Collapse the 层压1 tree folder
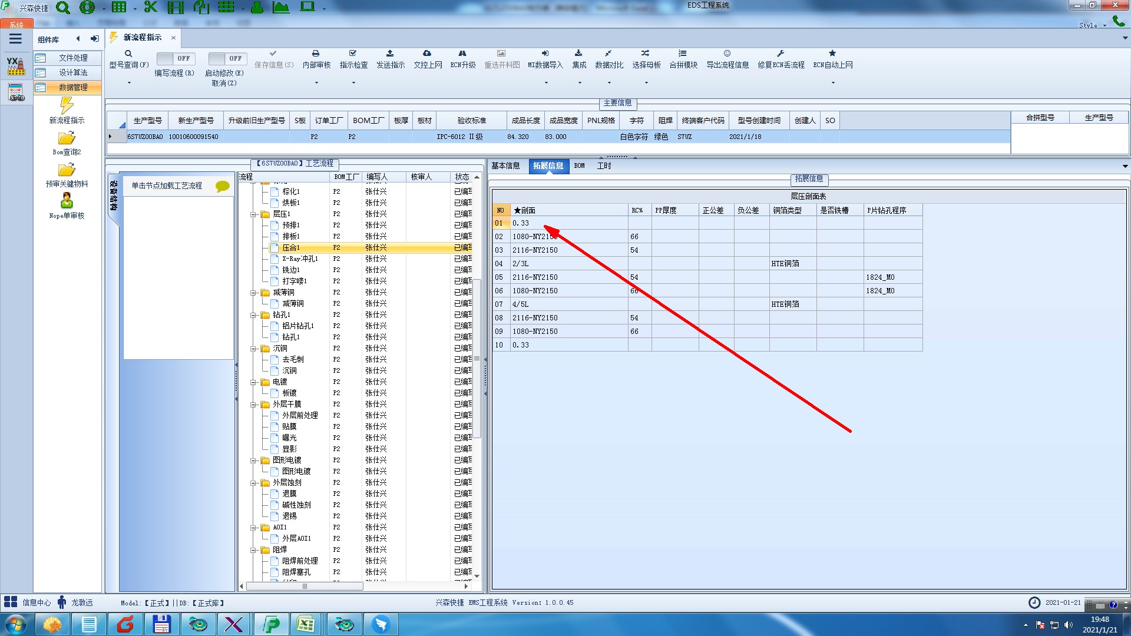This screenshot has height=636, width=1131. 253,214
